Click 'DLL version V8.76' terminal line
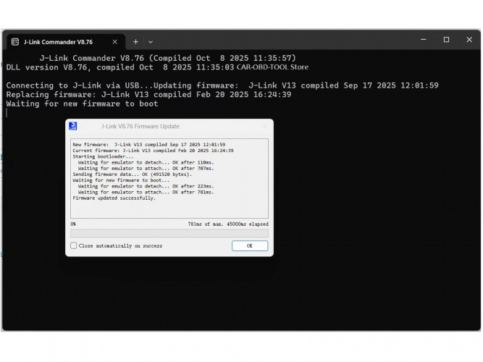Viewport: 483px width, 362px height. (120, 67)
